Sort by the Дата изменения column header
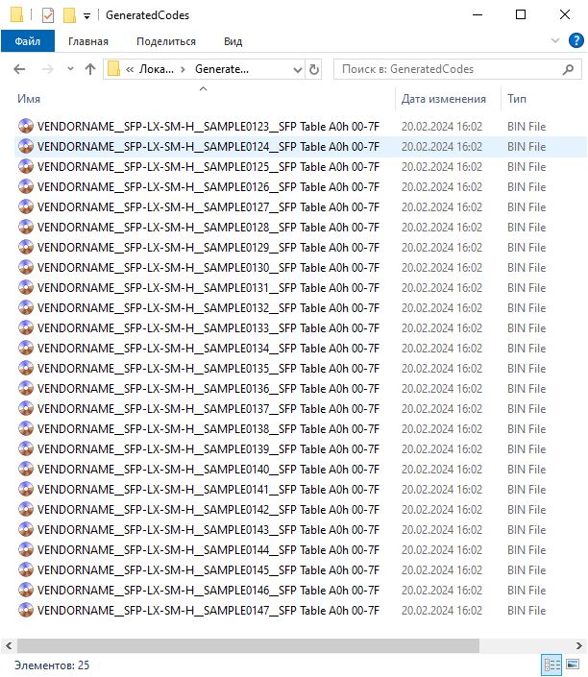This screenshot has width=588, height=677. pyautogui.click(x=443, y=99)
